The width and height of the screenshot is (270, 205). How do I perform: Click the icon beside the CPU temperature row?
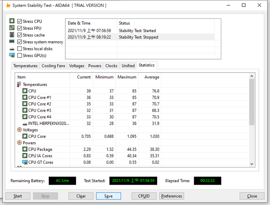25,91
